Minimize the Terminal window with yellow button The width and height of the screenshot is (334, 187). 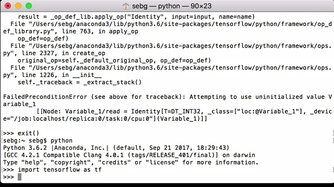click(x=19, y=6)
